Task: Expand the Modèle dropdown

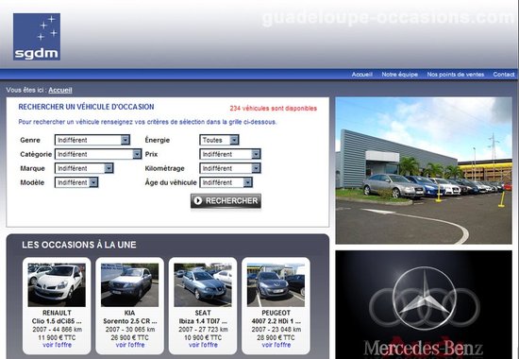Action: click(76, 182)
